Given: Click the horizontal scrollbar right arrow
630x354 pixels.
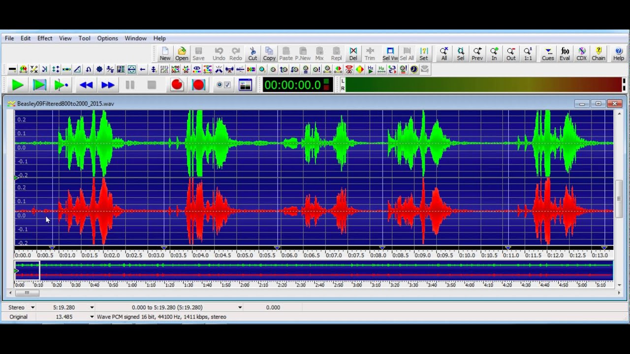Looking at the screenshot, I should tap(619, 293).
